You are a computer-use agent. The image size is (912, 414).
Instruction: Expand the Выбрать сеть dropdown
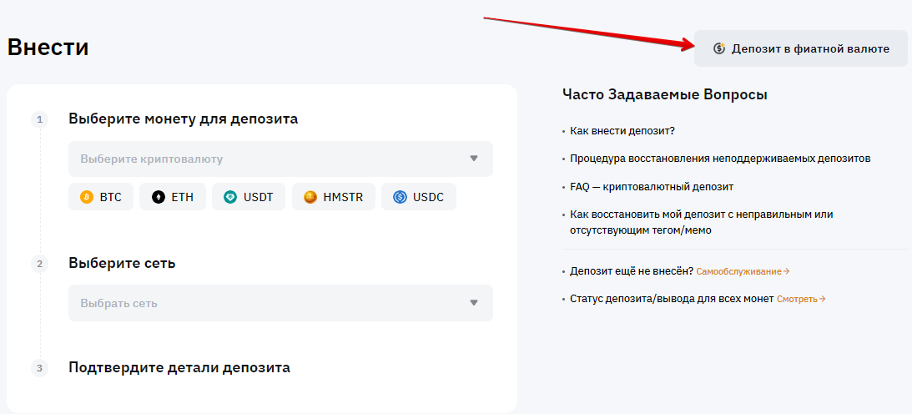280,303
